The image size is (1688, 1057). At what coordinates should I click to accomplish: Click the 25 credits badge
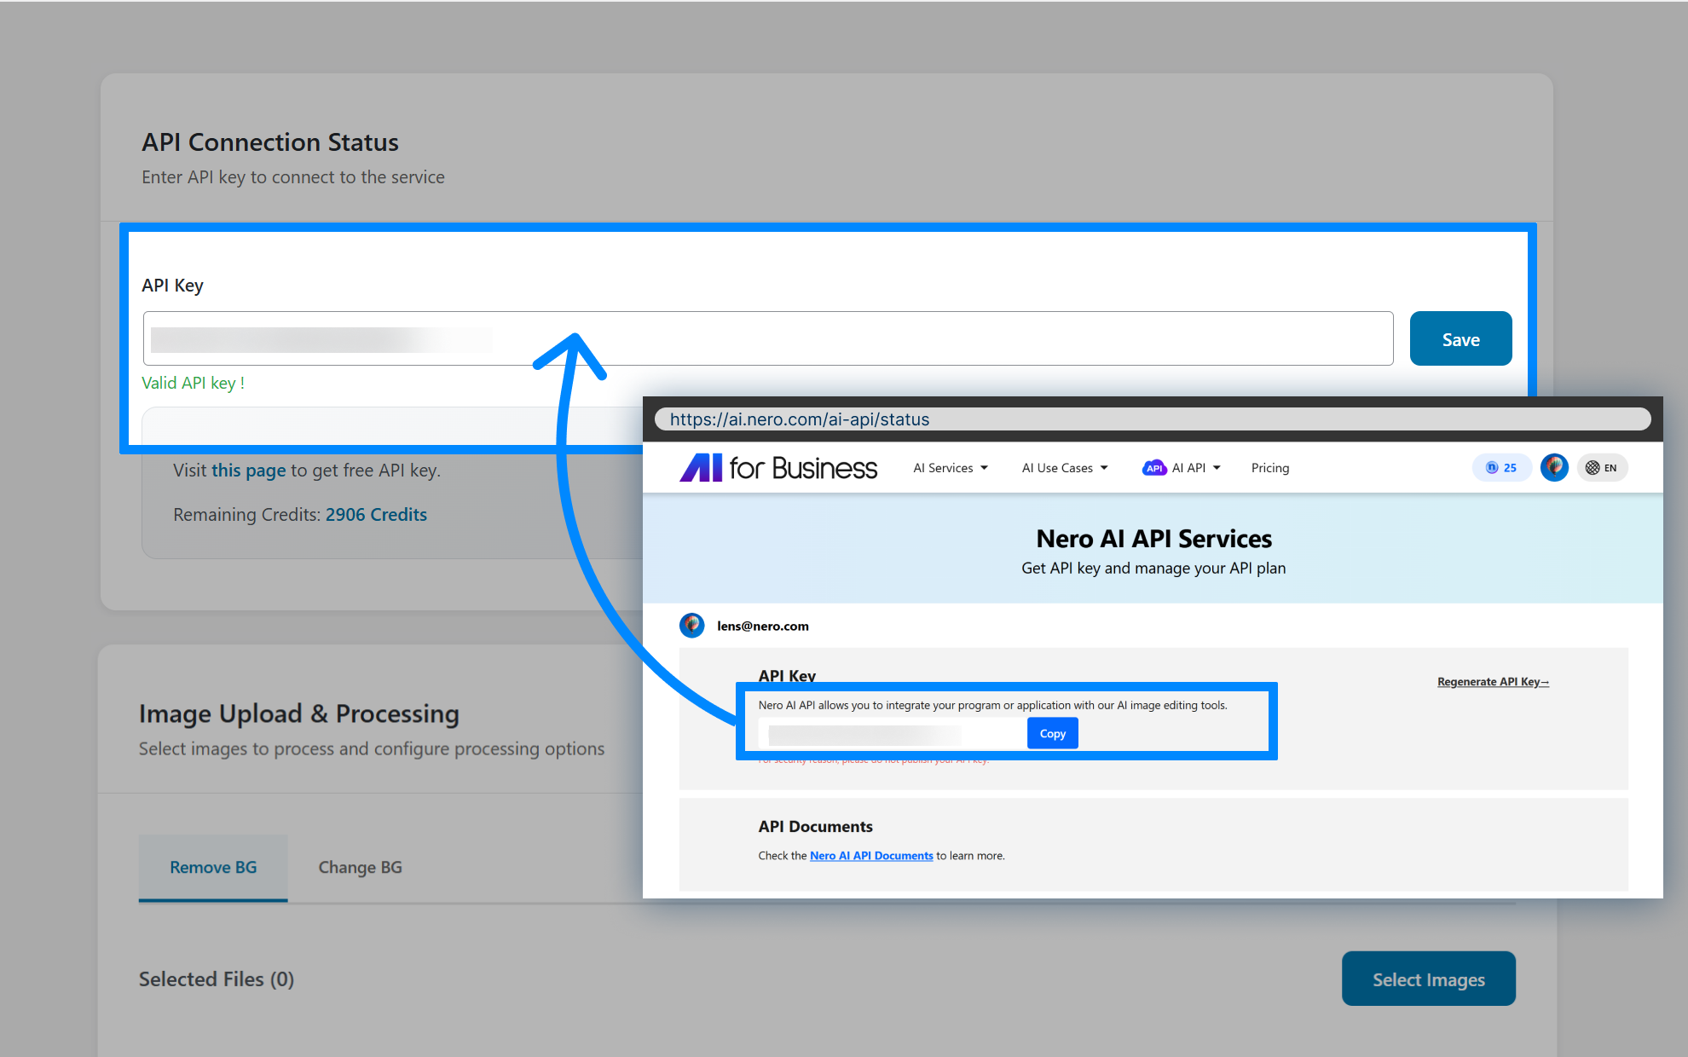pos(1501,467)
